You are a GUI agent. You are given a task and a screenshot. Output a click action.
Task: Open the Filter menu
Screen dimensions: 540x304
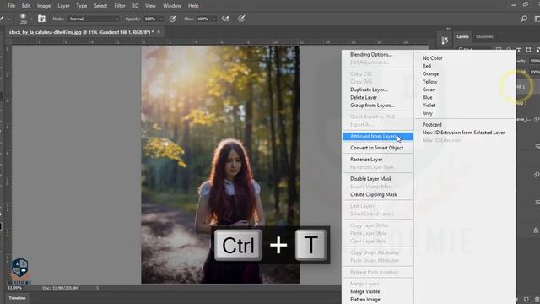point(120,6)
